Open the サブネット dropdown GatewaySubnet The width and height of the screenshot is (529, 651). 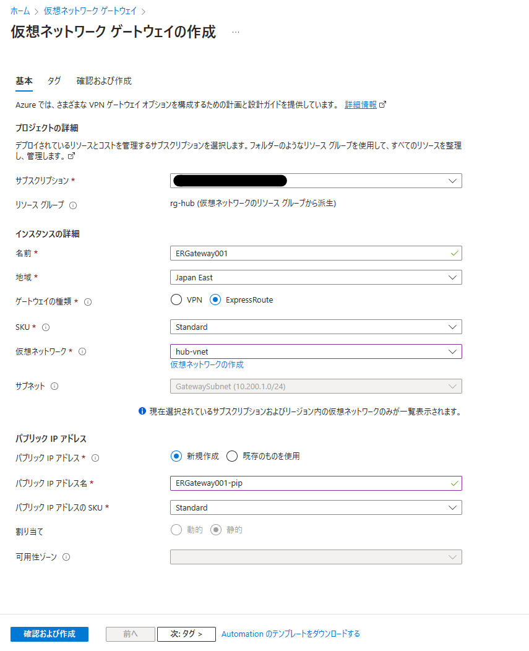[316, 387]
